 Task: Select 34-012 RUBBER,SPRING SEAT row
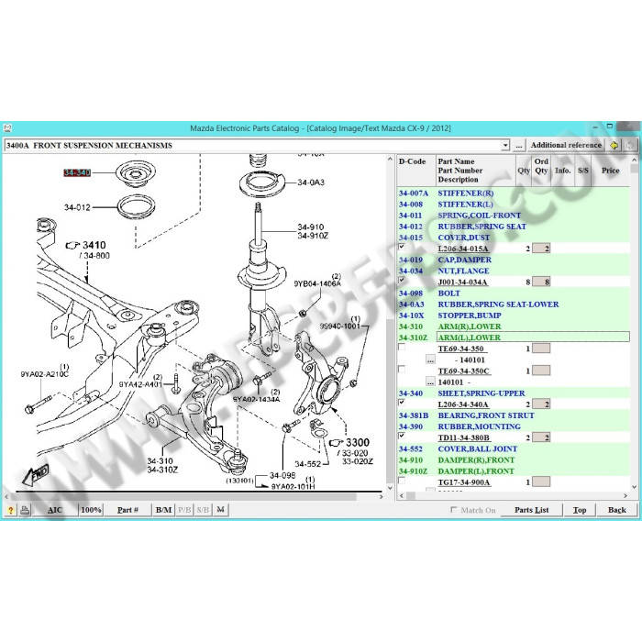click(x=514, y=226)
